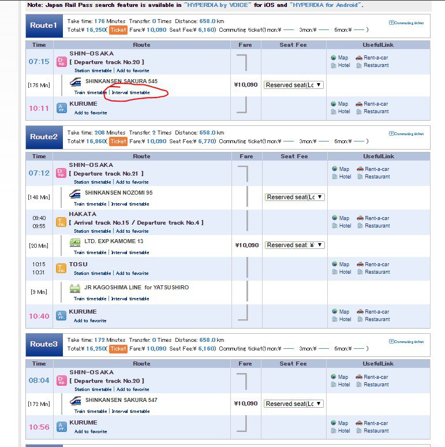The width and height of the screenshot is (445, 447).
Task: Open Nozomi 95 Interval timetable
Action: (x=130, y=204)
